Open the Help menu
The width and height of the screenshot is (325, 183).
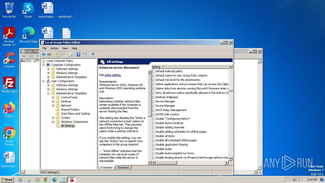tap(74, 48)
